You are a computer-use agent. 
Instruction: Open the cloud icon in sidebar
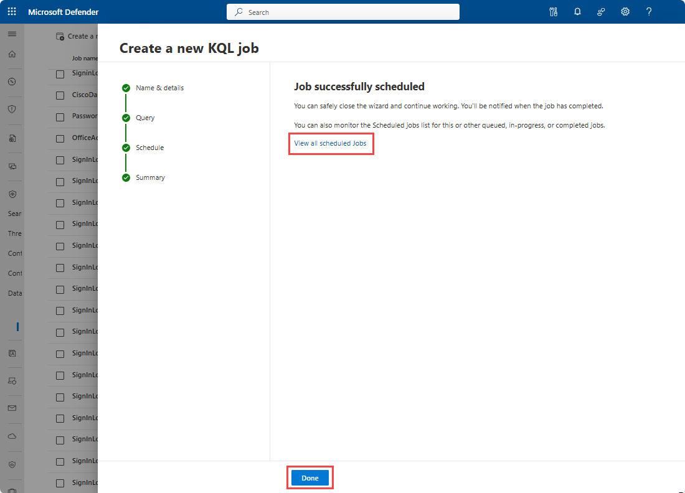[12, 436]
